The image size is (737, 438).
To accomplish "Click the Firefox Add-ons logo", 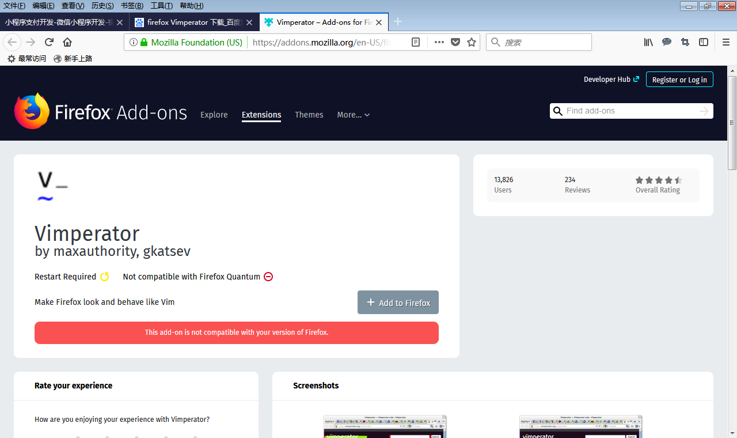I will point(101,111).
